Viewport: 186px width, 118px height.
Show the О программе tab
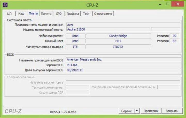[103, 14]
